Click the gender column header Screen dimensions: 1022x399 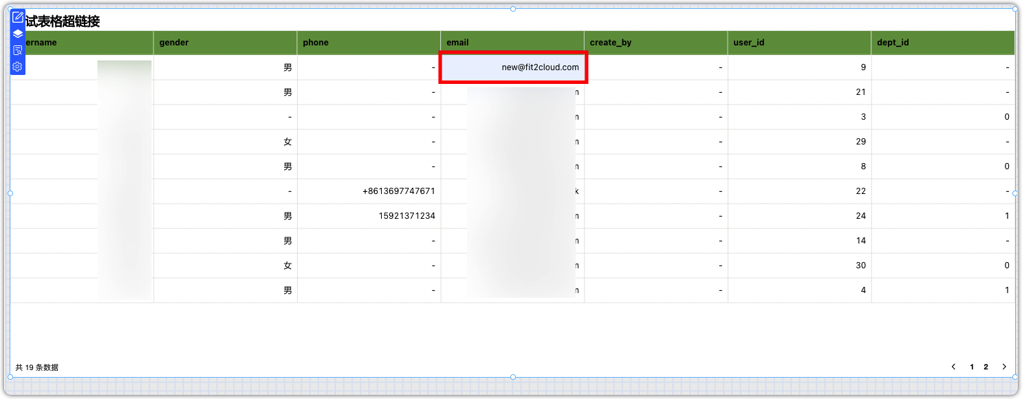click(226, 43)
